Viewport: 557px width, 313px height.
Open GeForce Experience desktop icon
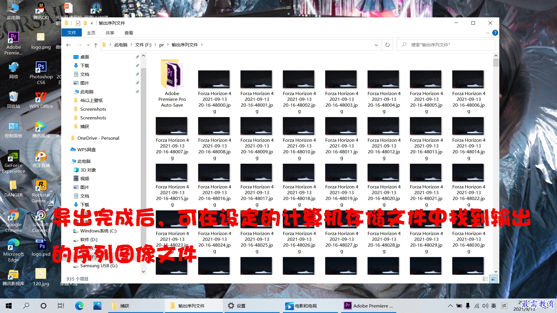click(13, 162)
